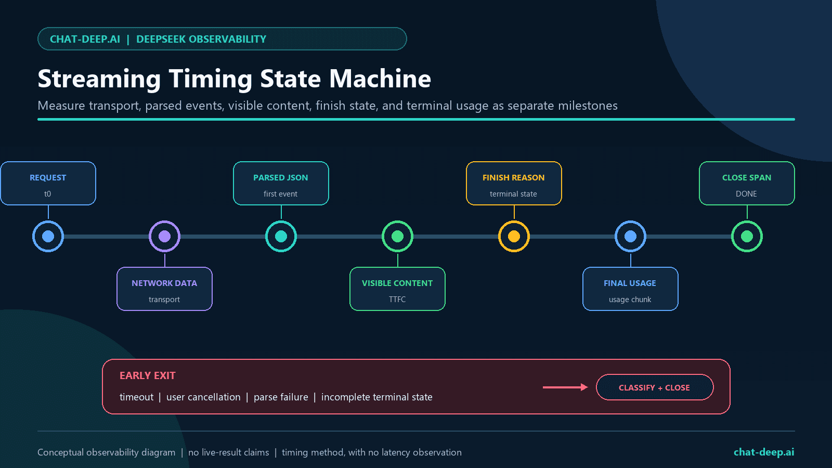Click the green Visible Content timeline node
Screen dimensions: 832x468
tap(397, 236)
